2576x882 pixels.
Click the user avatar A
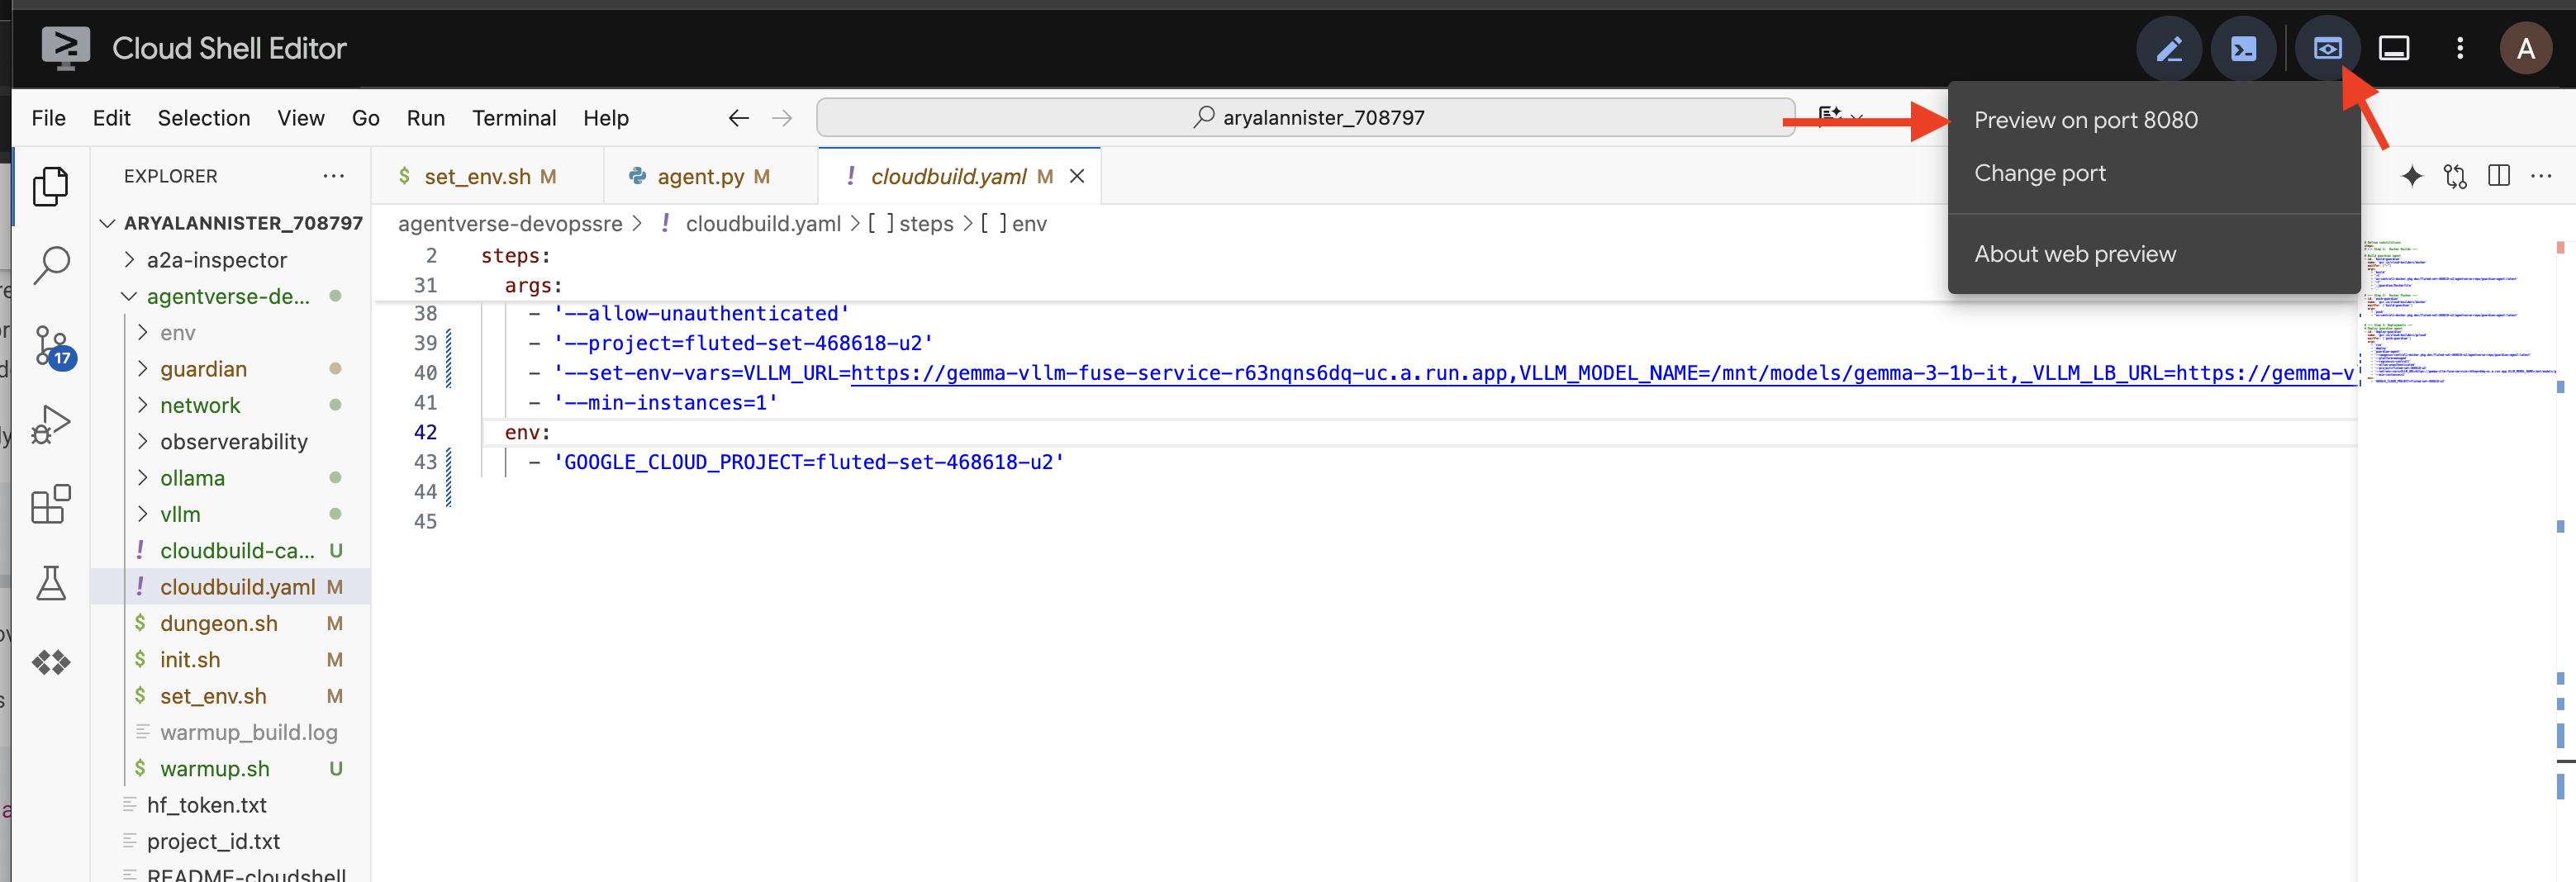pos(2526,47)
